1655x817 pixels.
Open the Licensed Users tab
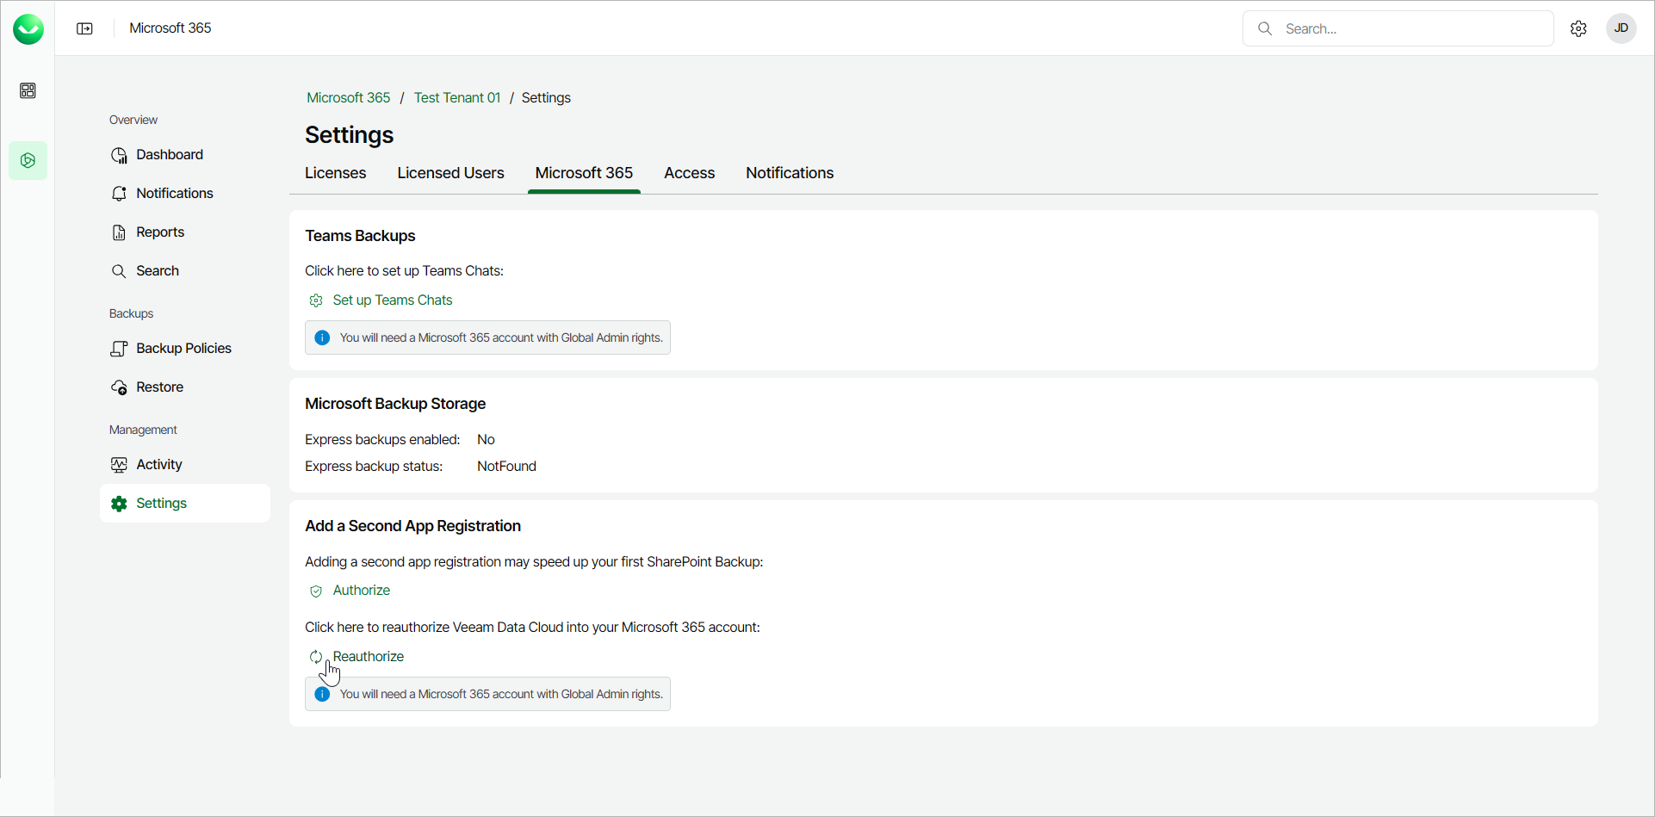[x=450, y=173]
